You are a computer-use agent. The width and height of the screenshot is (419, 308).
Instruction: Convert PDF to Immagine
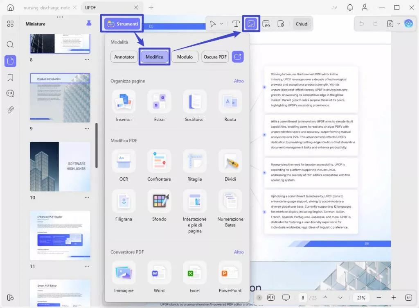click(x=124, y=273)
